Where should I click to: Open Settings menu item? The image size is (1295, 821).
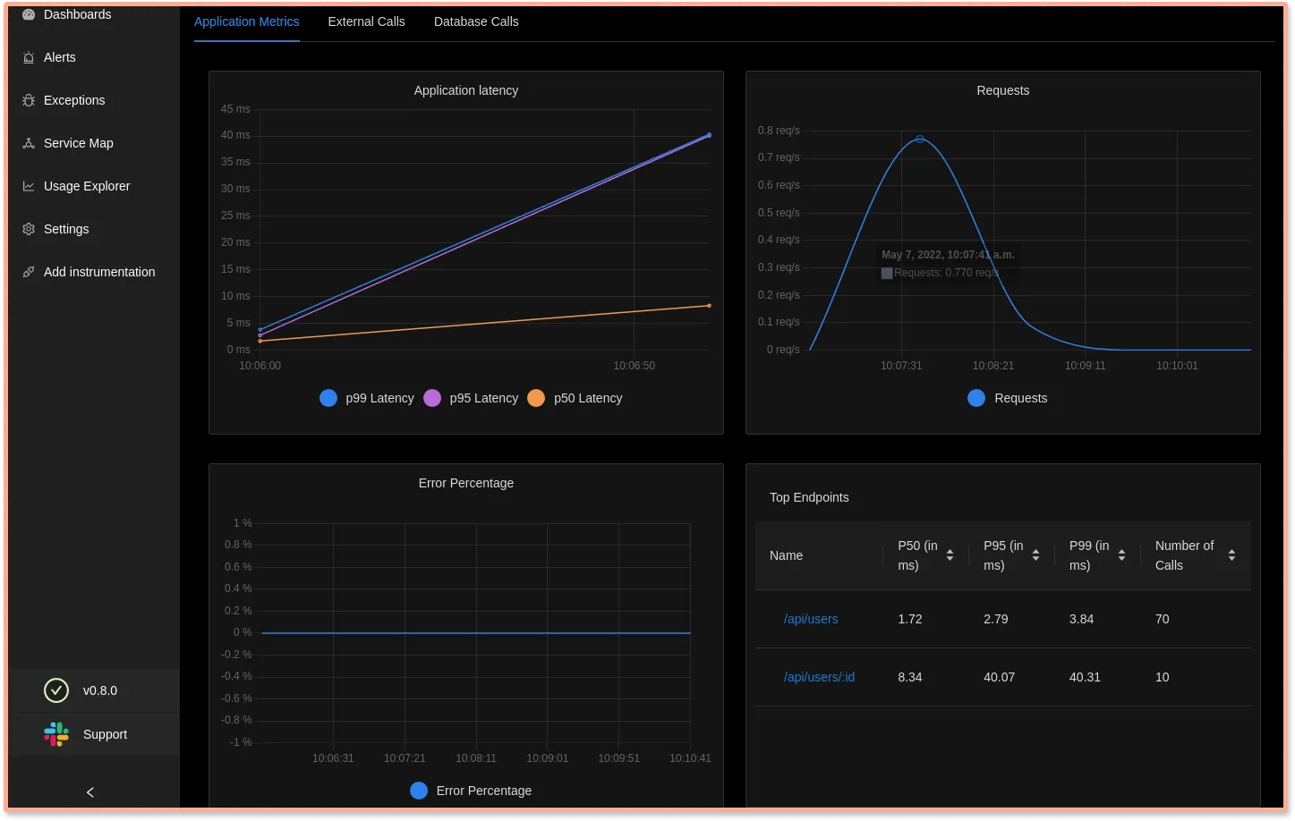click(x=66, y=229)
